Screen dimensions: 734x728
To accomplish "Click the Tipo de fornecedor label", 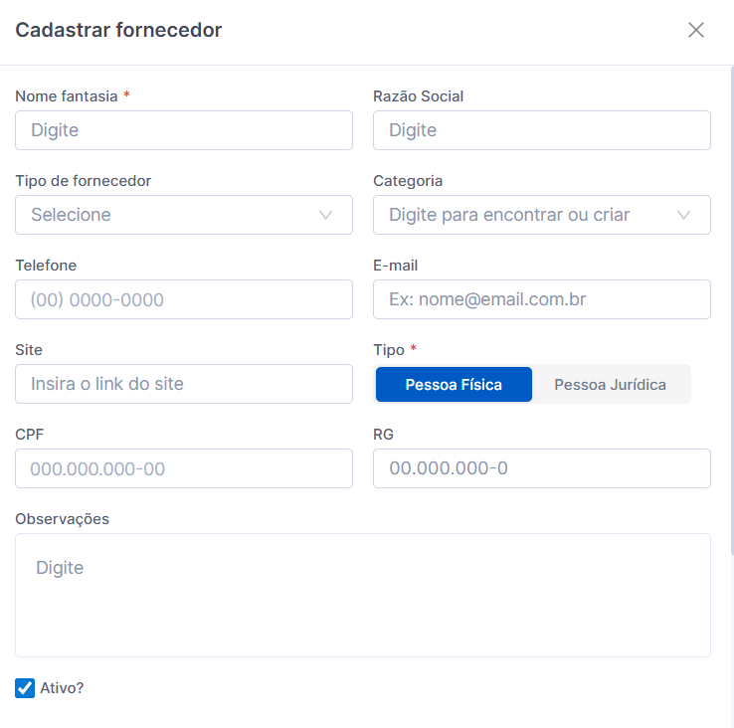I will coord(84,181).
